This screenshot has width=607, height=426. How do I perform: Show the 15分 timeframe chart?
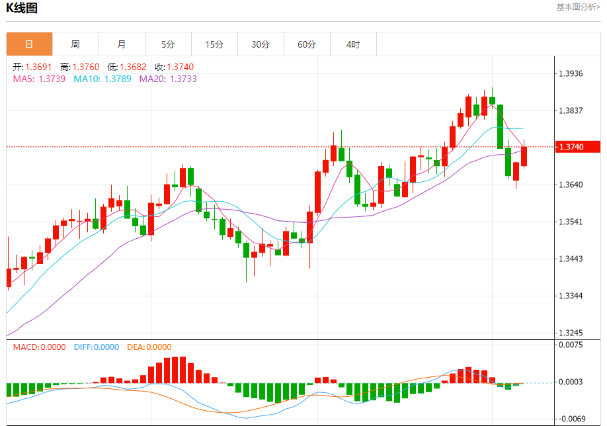coord(214,44)
